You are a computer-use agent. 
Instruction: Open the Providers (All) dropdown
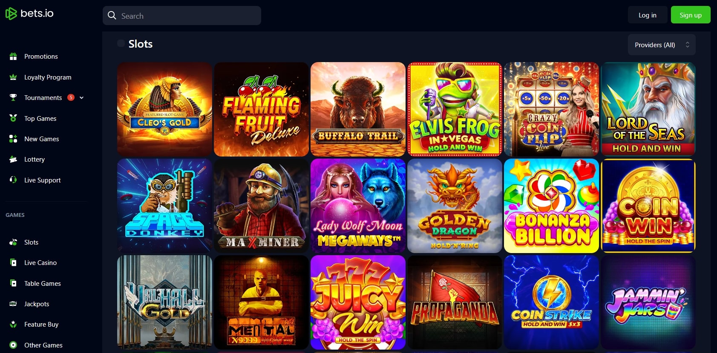pos(662,45)
